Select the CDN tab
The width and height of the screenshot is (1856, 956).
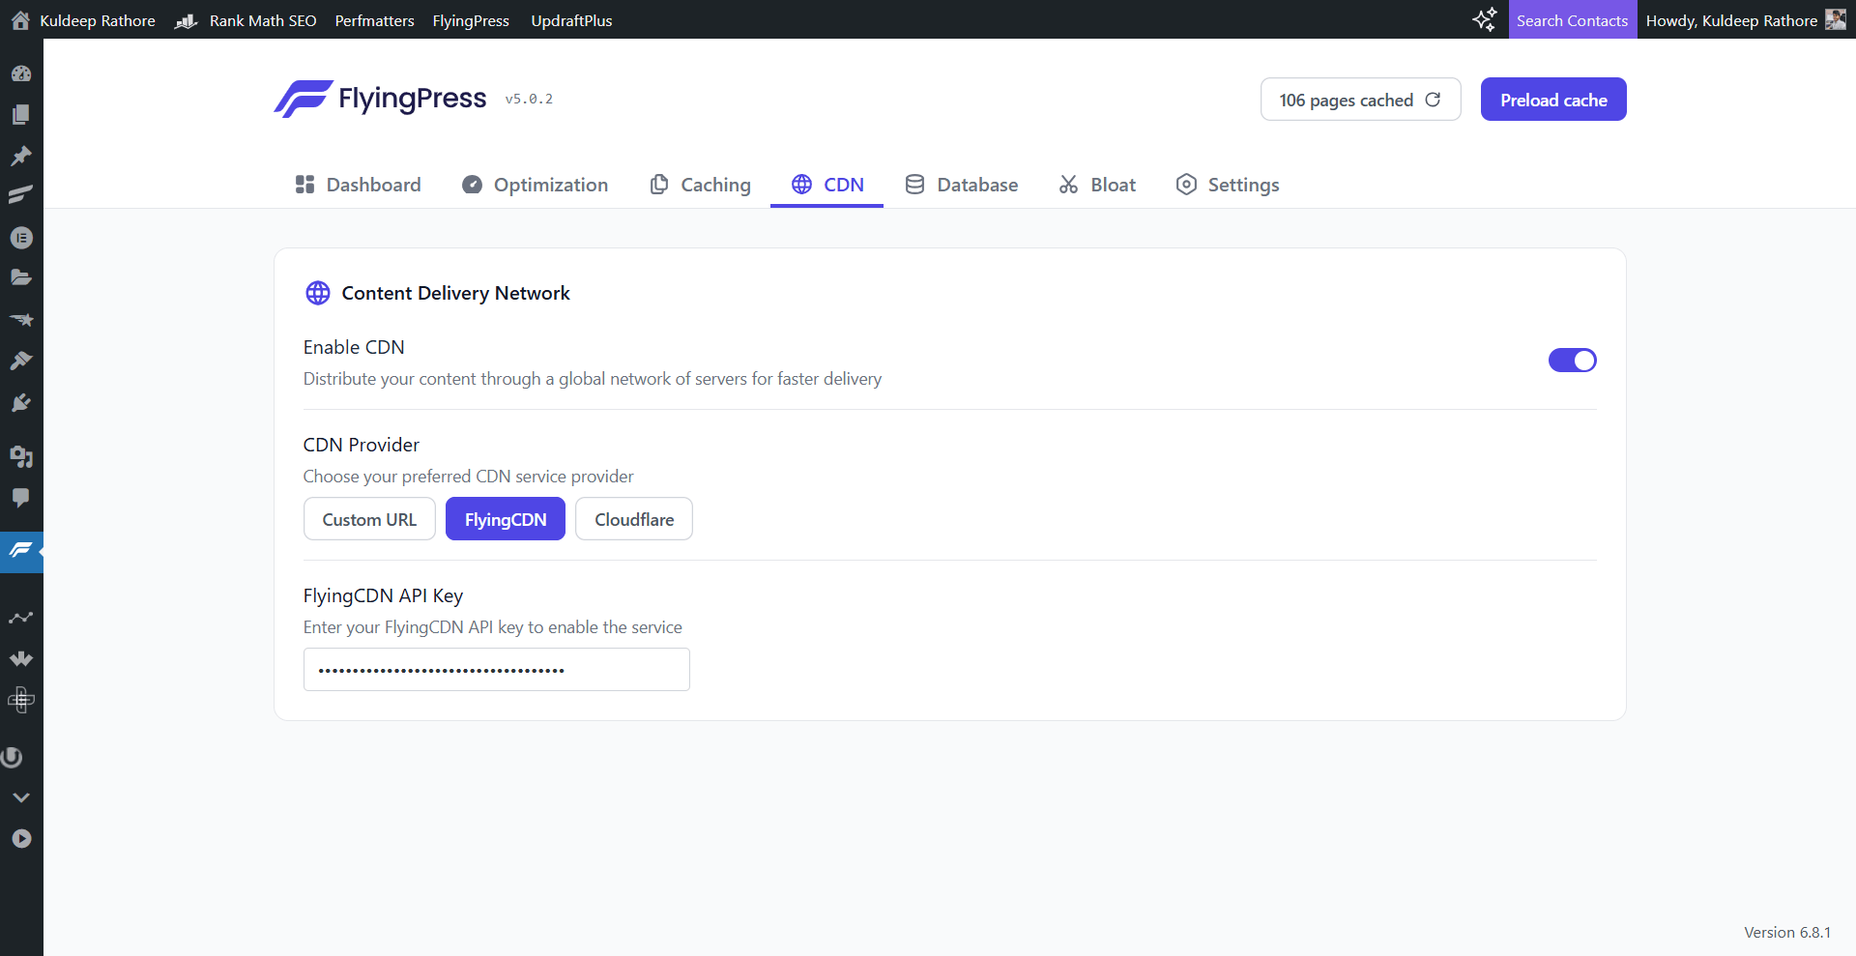(826, 184)
